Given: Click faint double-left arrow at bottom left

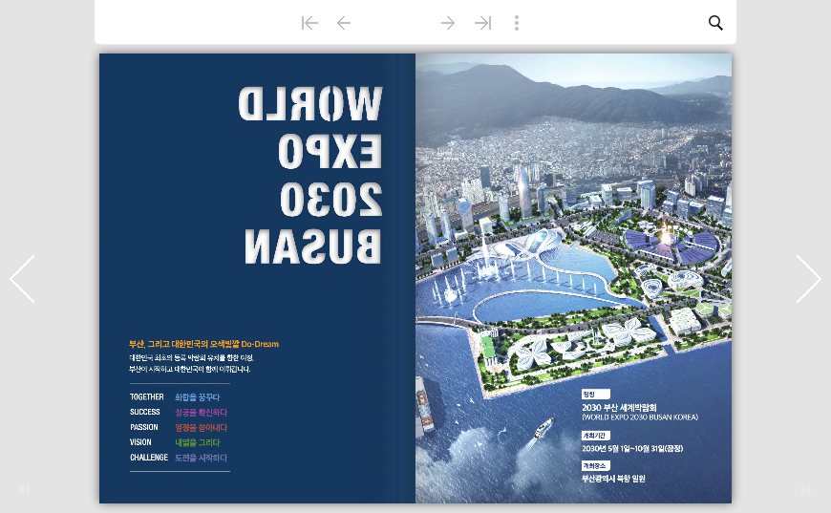Looking at the screenshot, I should coord(24,489).
